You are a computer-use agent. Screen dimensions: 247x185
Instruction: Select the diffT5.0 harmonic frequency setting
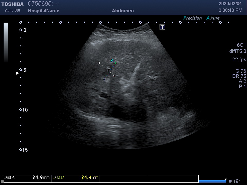coord(237,51)
